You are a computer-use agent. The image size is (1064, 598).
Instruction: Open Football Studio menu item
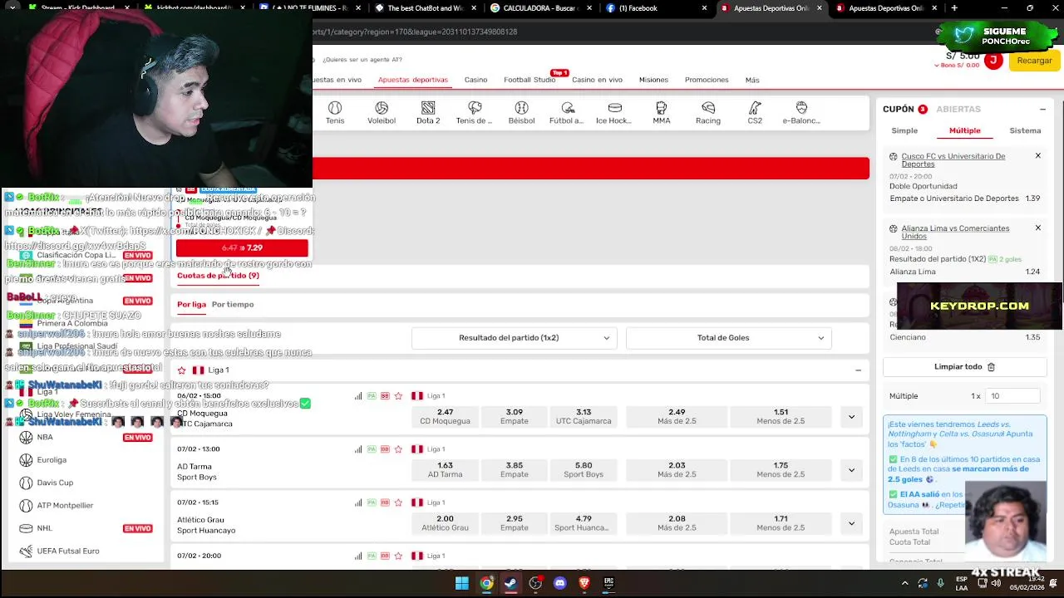(530, 80)
